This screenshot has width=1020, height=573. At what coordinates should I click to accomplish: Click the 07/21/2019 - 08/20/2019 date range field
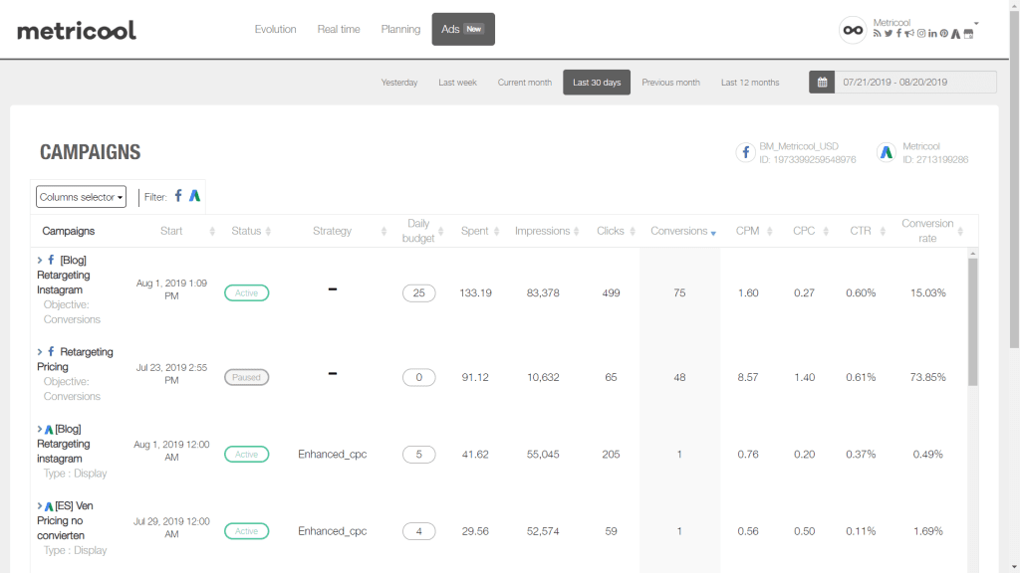(915, 82)
